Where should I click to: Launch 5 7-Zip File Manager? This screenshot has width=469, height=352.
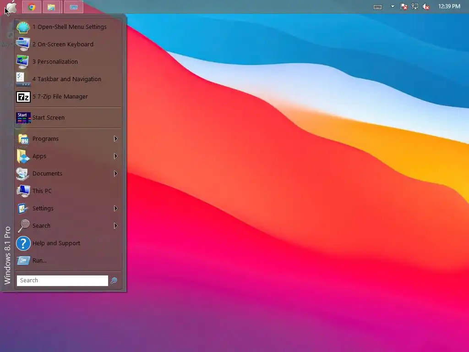[69, 97]
